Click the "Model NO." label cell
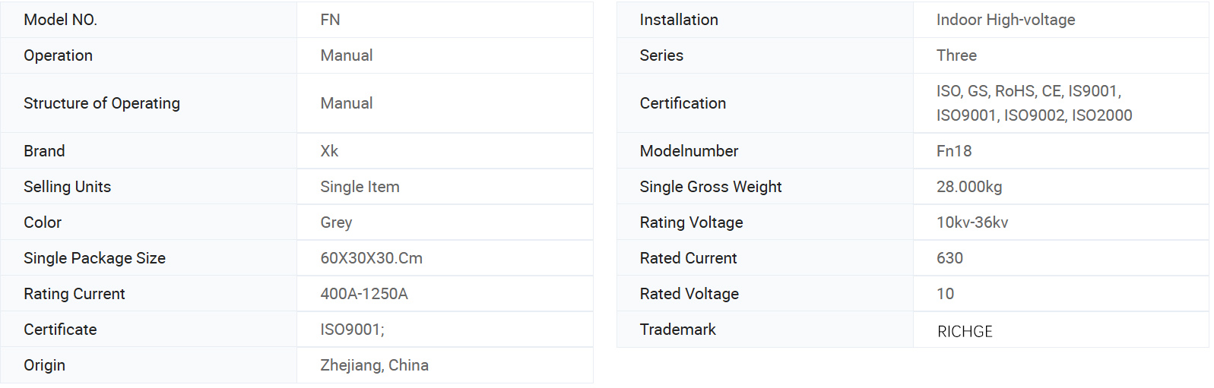Screen dimensions: 1214x388 point(61,20)
